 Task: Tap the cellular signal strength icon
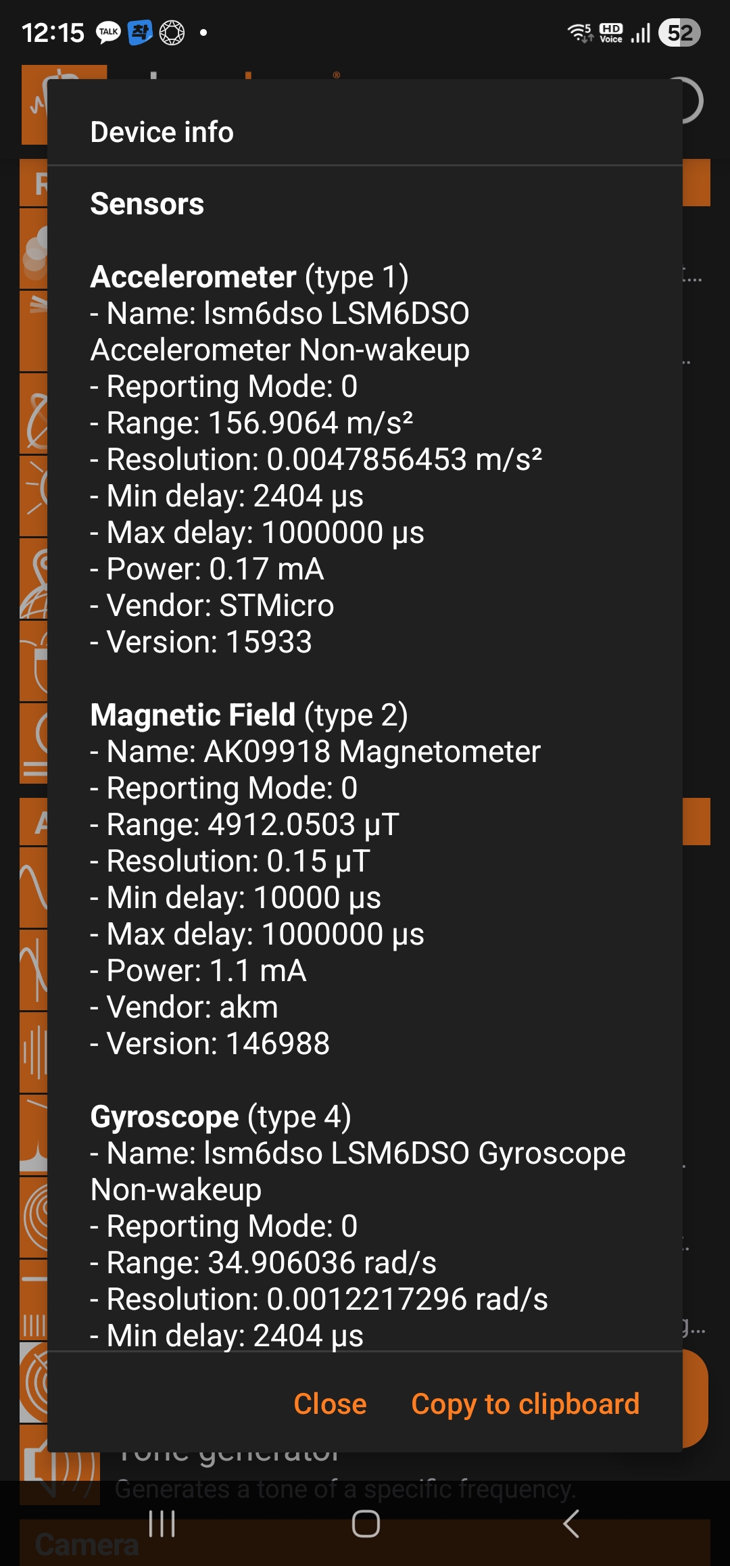(x=640, y=32)
